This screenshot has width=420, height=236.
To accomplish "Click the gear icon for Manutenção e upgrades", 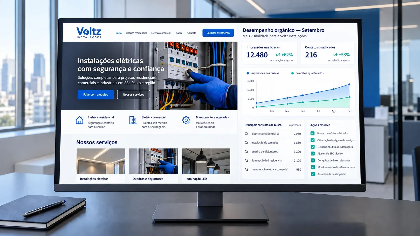I will 186,120.
